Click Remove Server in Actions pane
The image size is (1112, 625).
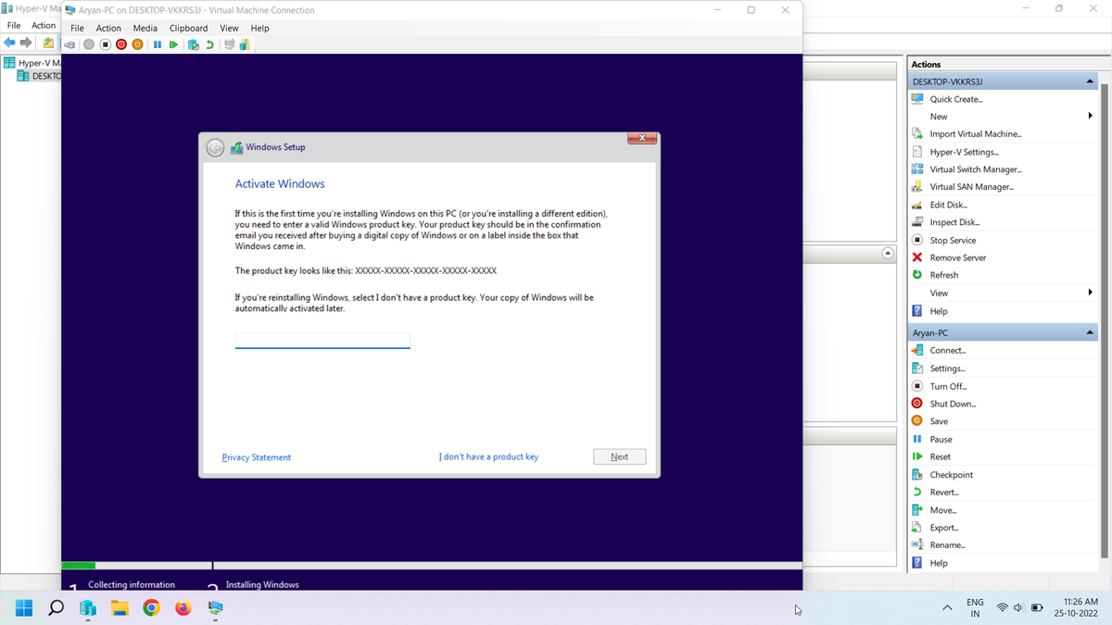click(957, 257)
